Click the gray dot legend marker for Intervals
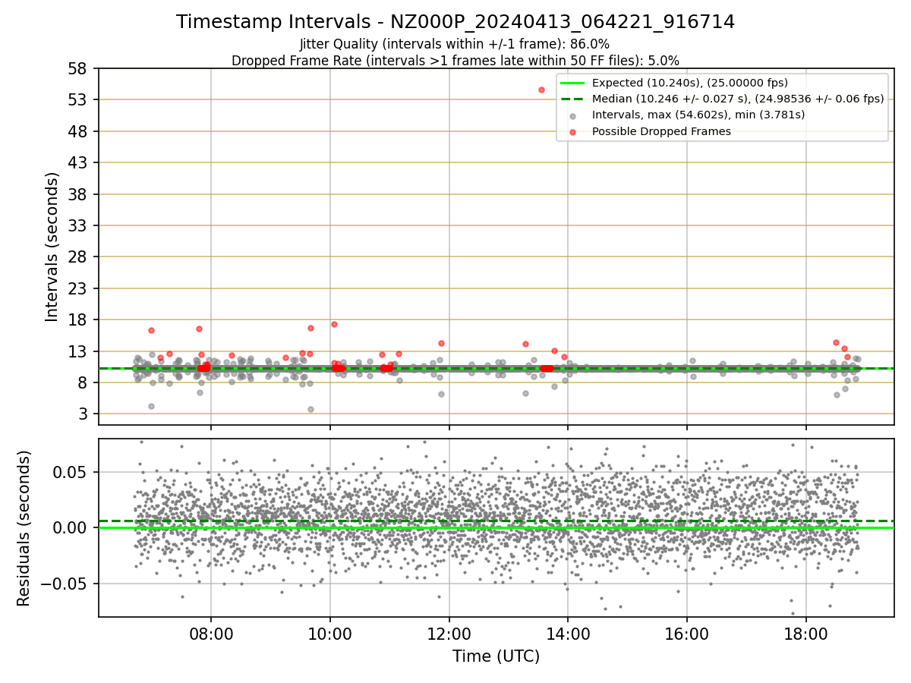 click(x=573, y=116)
